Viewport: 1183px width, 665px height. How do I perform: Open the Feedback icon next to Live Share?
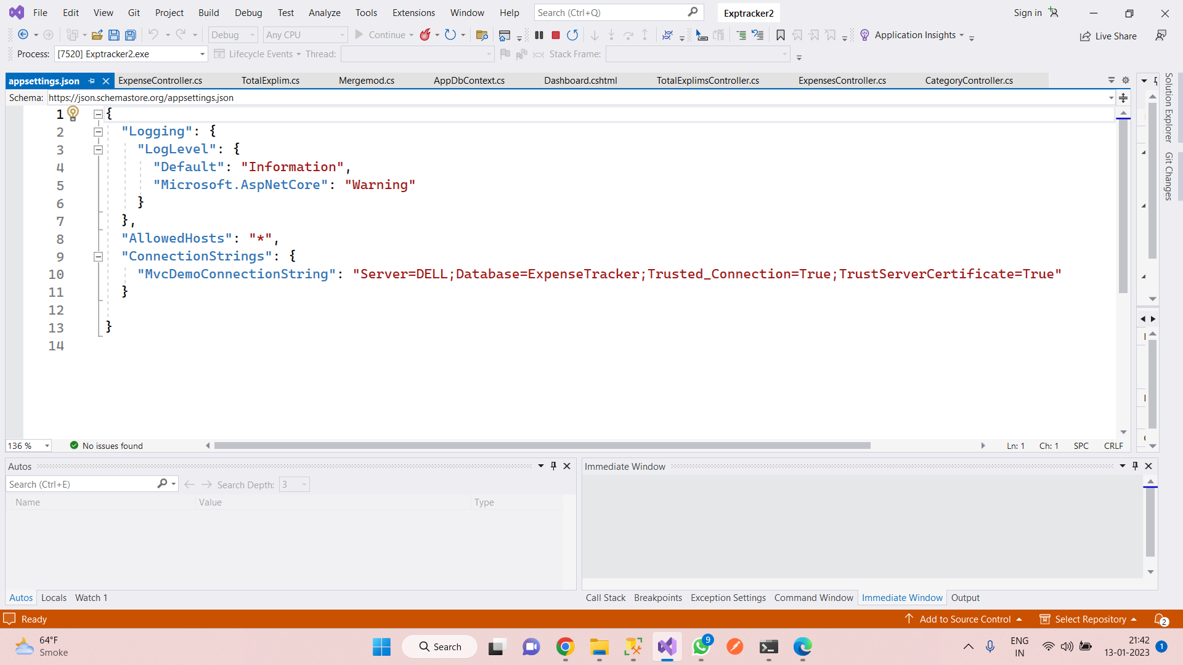click(x=1161, y=36)
